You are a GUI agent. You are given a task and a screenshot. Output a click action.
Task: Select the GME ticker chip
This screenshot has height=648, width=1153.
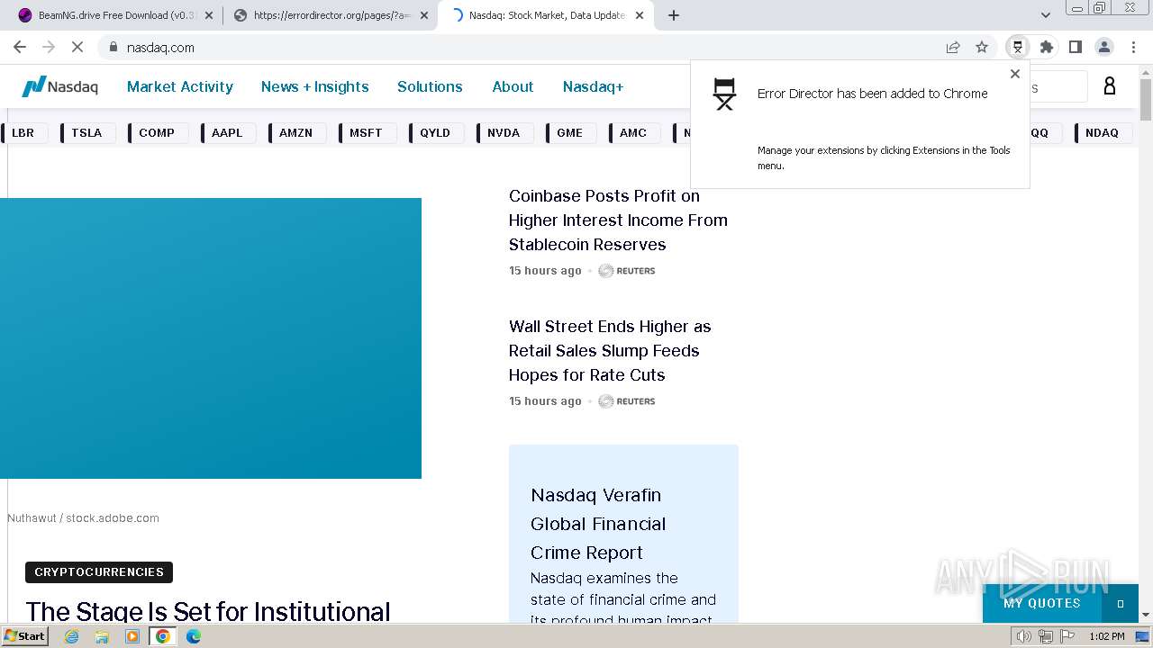pyautogui.click(x=569, y=133)
